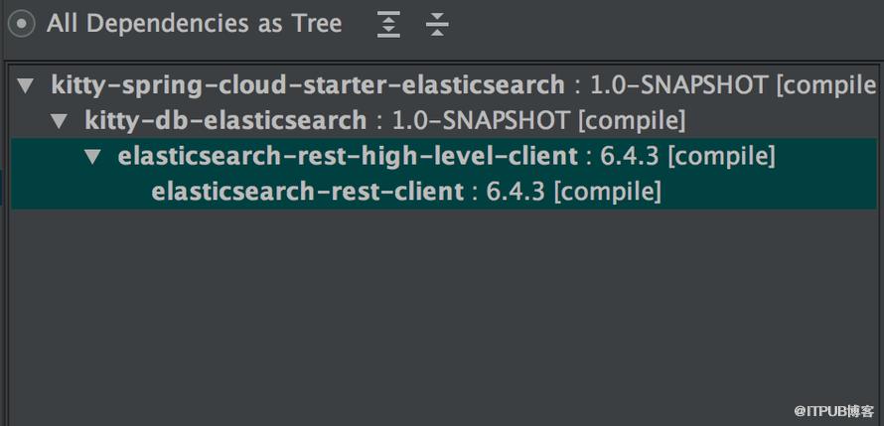The image size is (884, 426).
Task: Collapse the elasticsearch-rest-high-level-client node
Action: point(92,157)
